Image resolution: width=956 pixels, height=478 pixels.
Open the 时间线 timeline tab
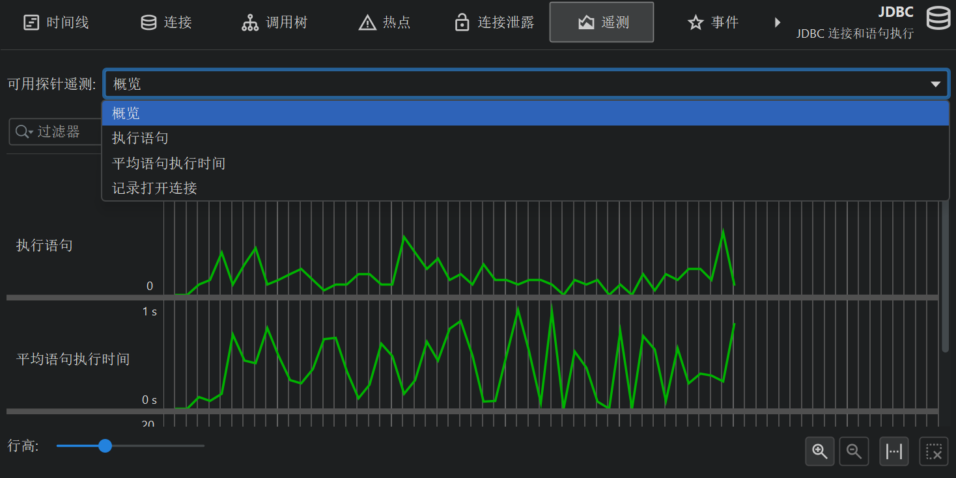coord(56,23)
